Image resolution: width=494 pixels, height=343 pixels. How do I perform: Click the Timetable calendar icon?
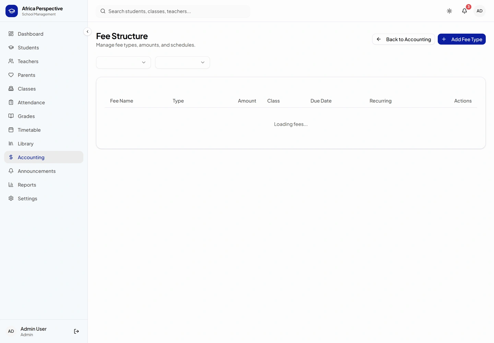pos(11,130)
